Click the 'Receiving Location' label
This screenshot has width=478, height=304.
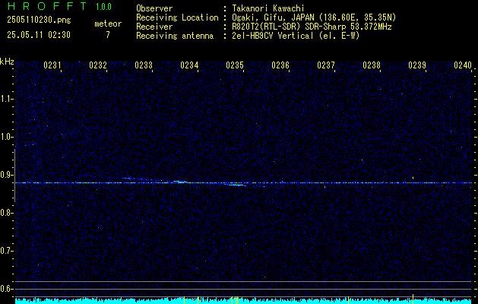tap(177, 17)
